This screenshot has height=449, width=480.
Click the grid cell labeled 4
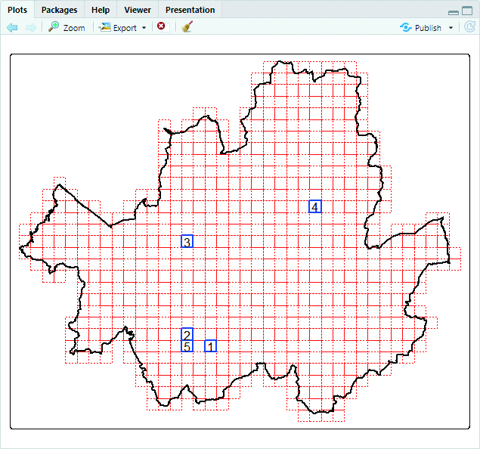coord(315,206)
